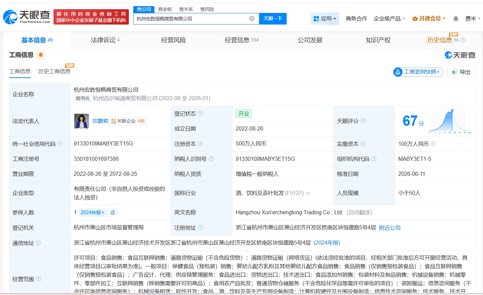483x295 pixels.
Task: Open help icon next to 统一社会信用代码
Action: point(60,144)
